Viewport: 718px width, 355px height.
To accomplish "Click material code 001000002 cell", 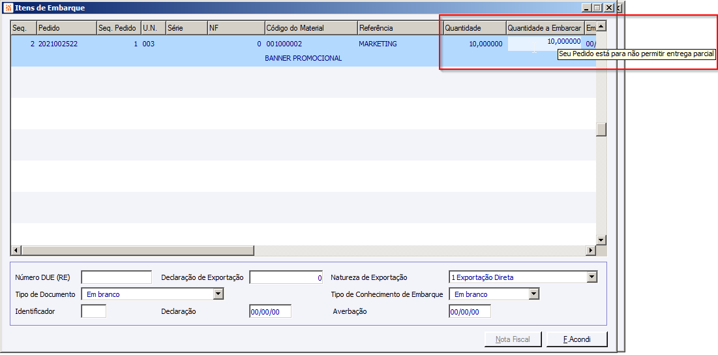I will click(284, 44).
